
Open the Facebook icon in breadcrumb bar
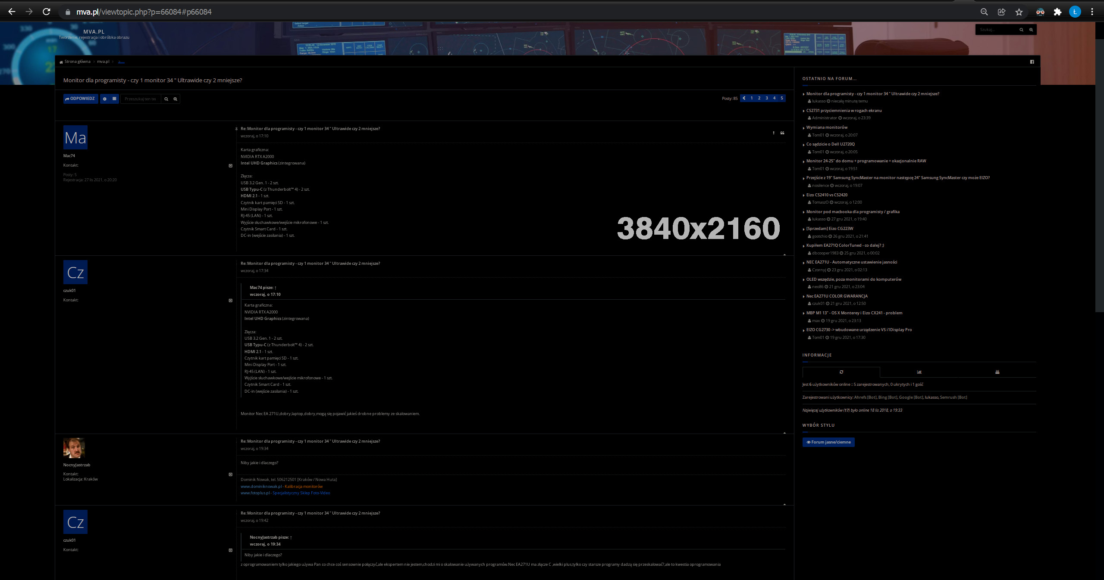point(1032,62)
